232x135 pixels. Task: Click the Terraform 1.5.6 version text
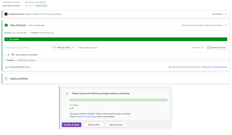(x=198, y=47)
